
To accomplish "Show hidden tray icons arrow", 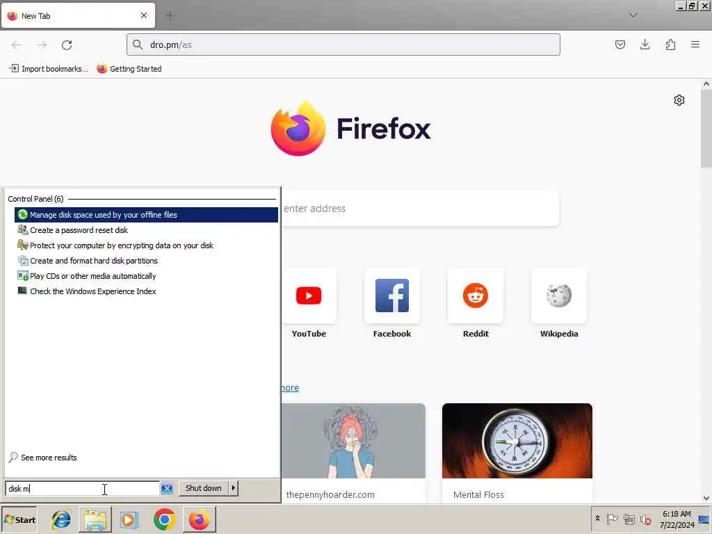I will pyautogui.click(x=597, y=519).
